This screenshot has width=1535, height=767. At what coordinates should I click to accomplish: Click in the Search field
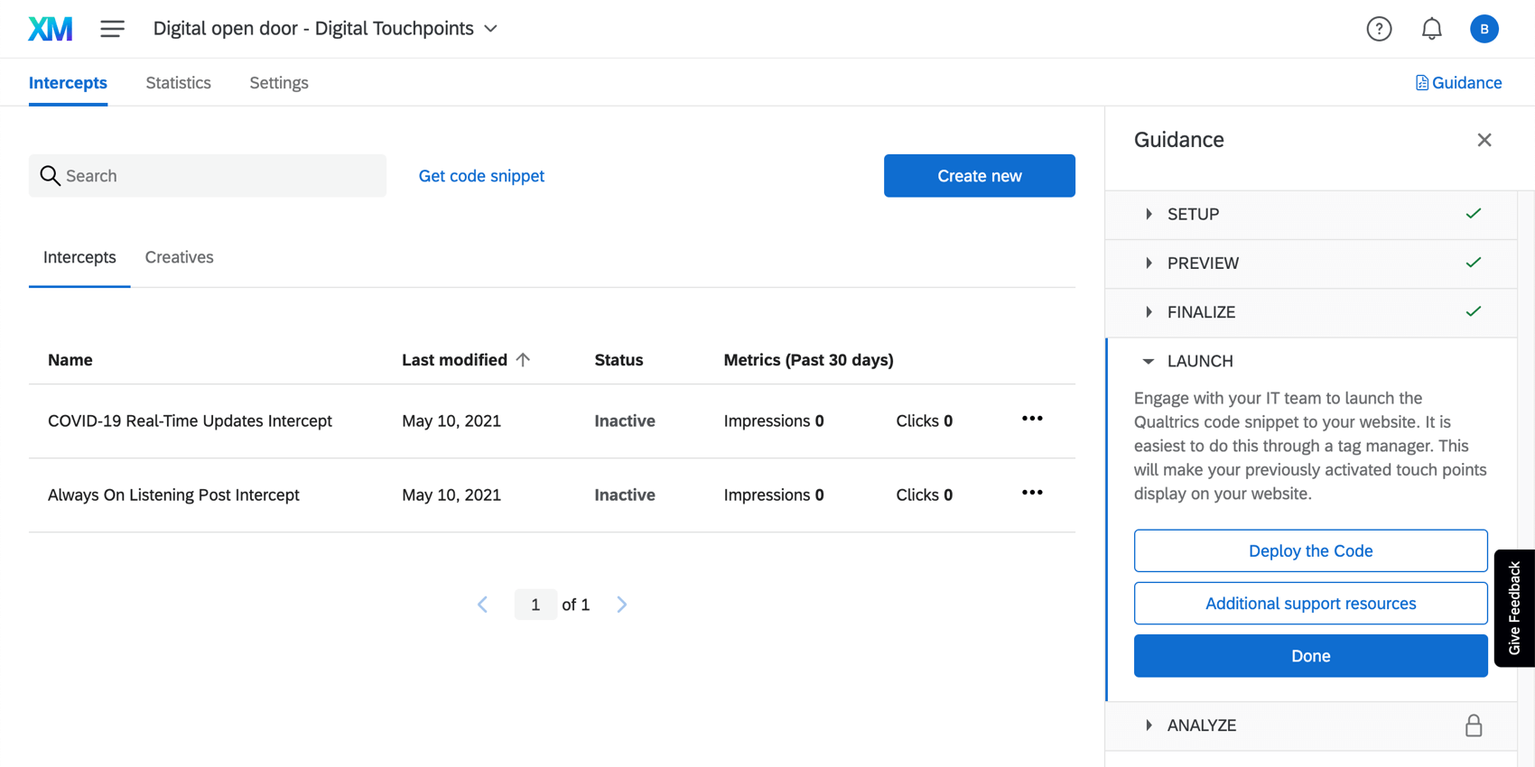208,176
